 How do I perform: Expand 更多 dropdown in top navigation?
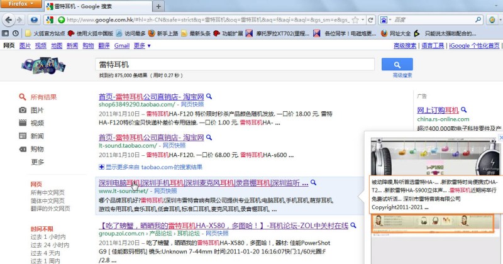(142, 45)
